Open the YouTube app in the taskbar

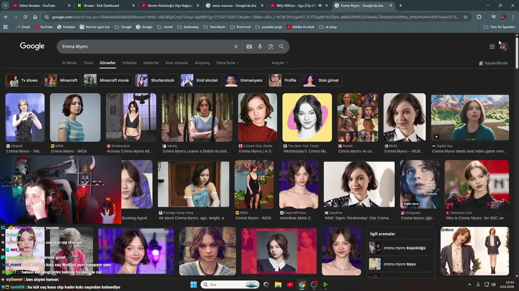(290, 285)
